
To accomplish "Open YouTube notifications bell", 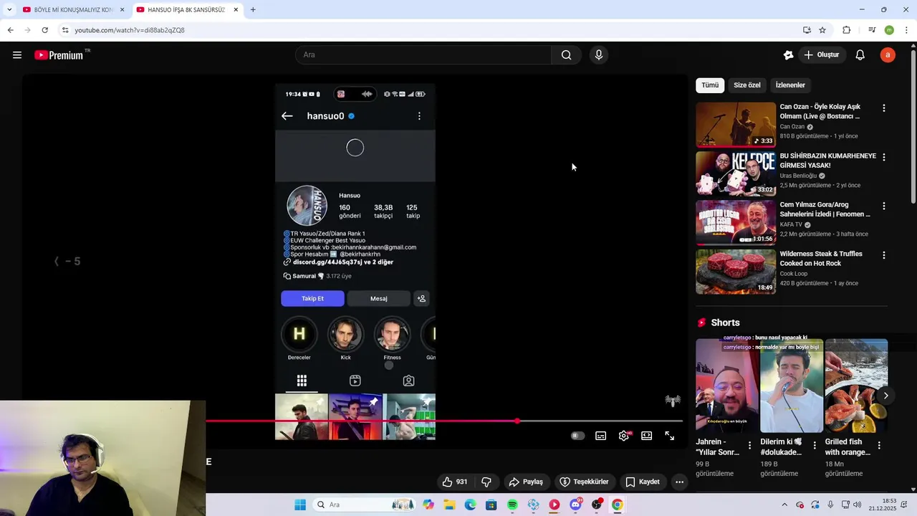I will click(x=860, y=55).
